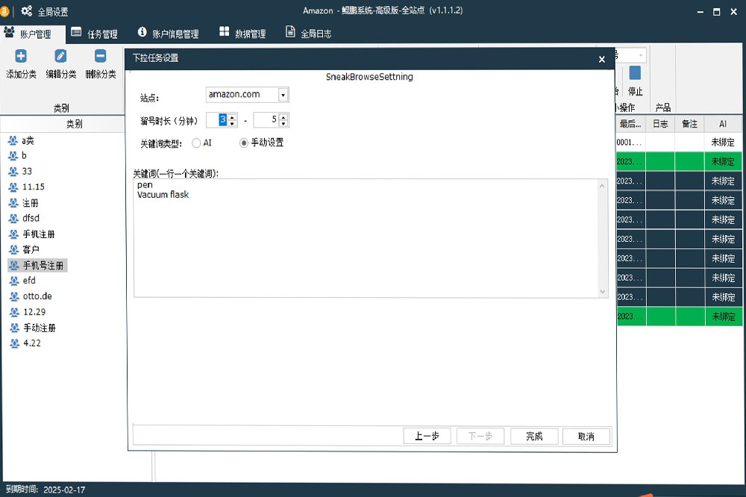Select the 11.15 category group icon
The height and width of the screenshot is (497, 746).
coord(13,187)
